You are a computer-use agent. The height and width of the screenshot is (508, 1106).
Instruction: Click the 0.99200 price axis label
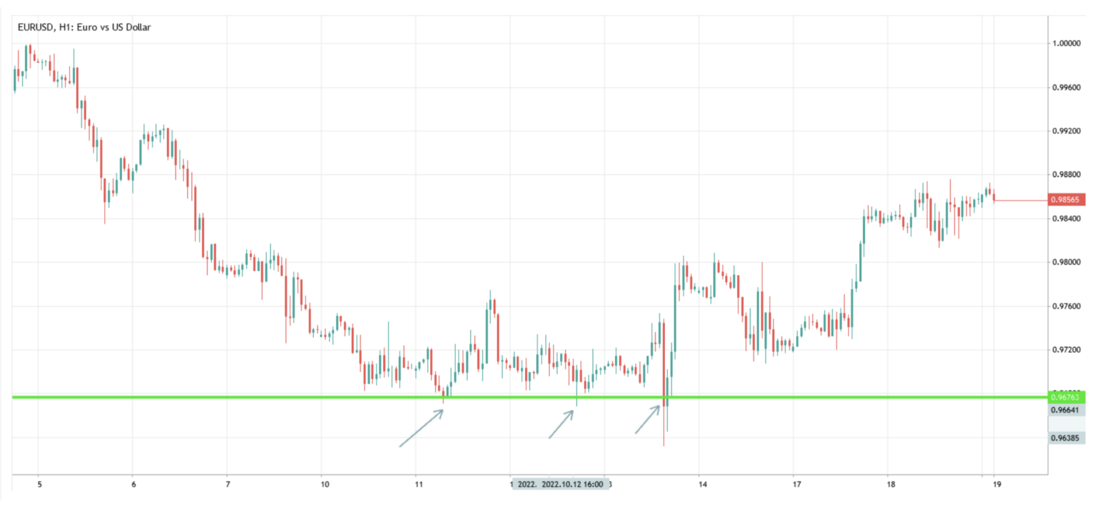(x=1066, y=131)
